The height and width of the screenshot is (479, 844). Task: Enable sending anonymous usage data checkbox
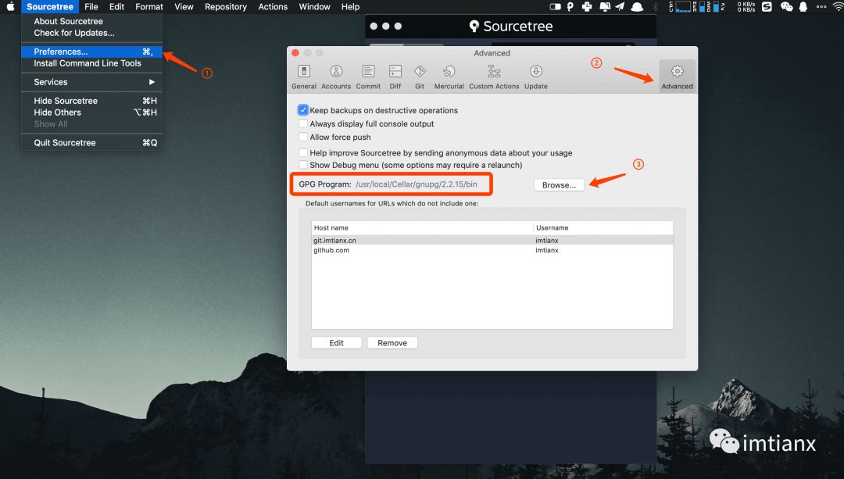point(303,152)
